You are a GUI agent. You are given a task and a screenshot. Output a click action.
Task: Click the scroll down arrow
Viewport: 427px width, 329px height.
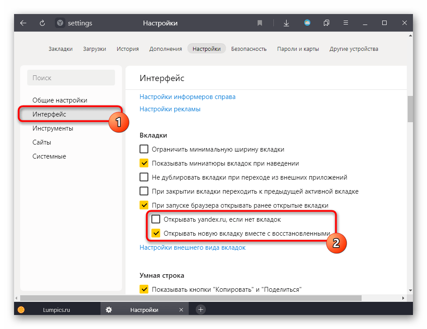point(410,290)
